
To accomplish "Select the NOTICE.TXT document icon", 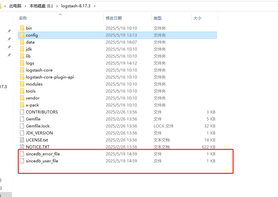I will coord(22,147).
